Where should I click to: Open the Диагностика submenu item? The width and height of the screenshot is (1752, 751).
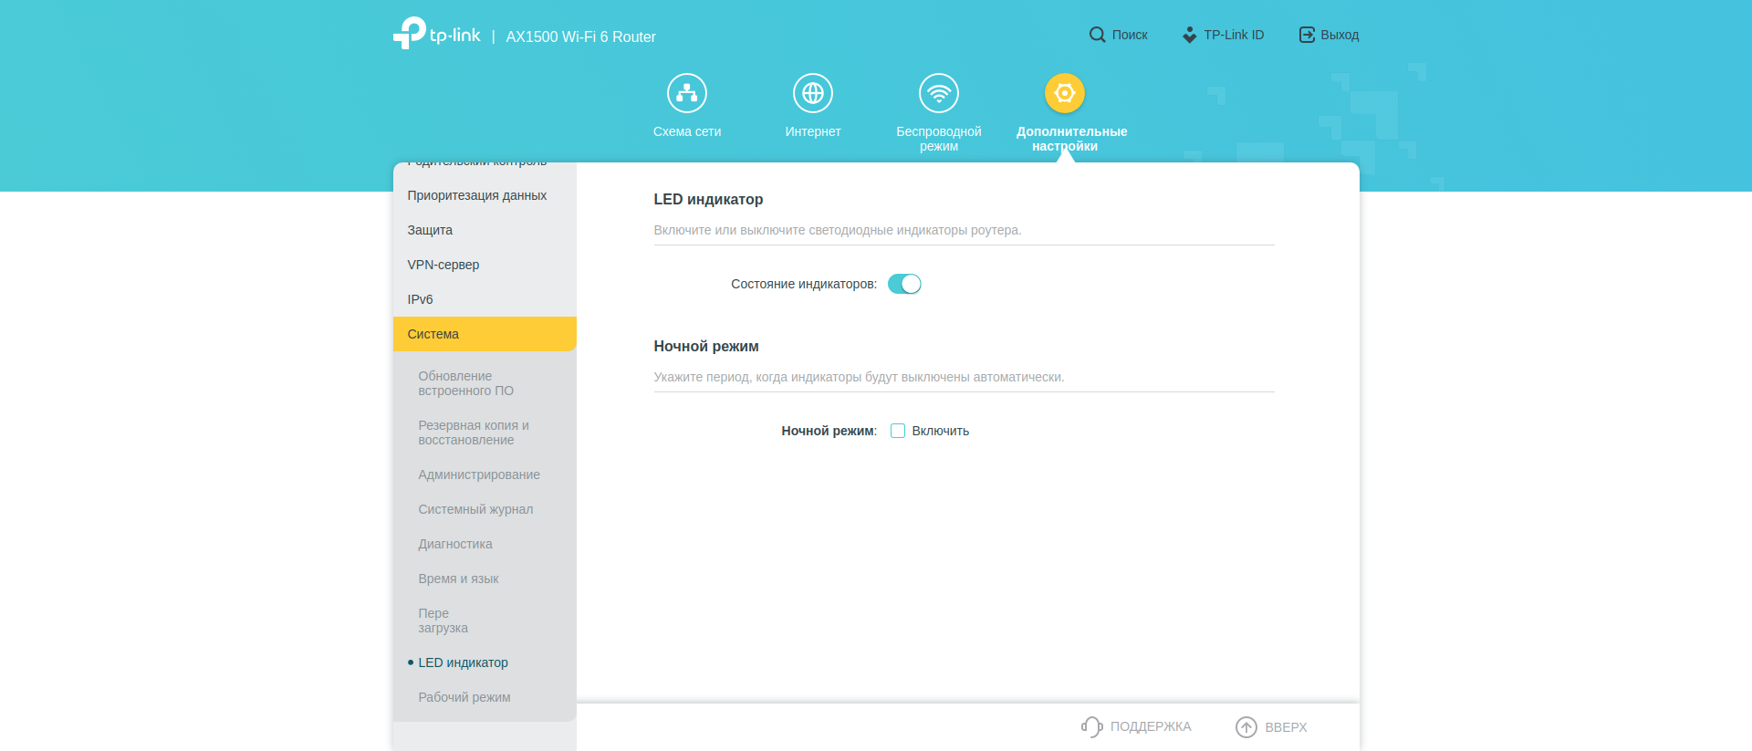pos(454,544)
